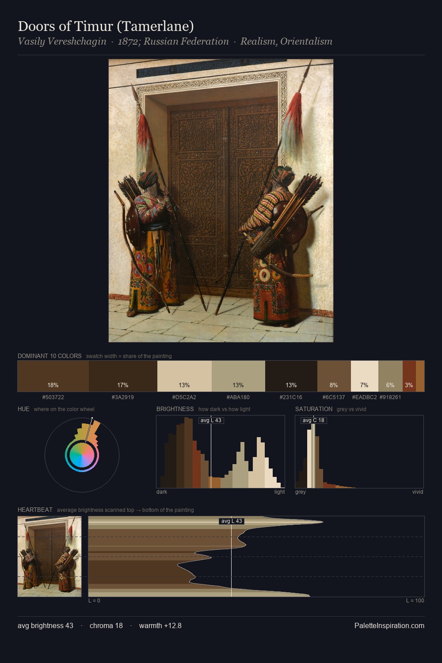Click the color wheel in the Hue chart
The image size is (442, 663).
(82, 455)
